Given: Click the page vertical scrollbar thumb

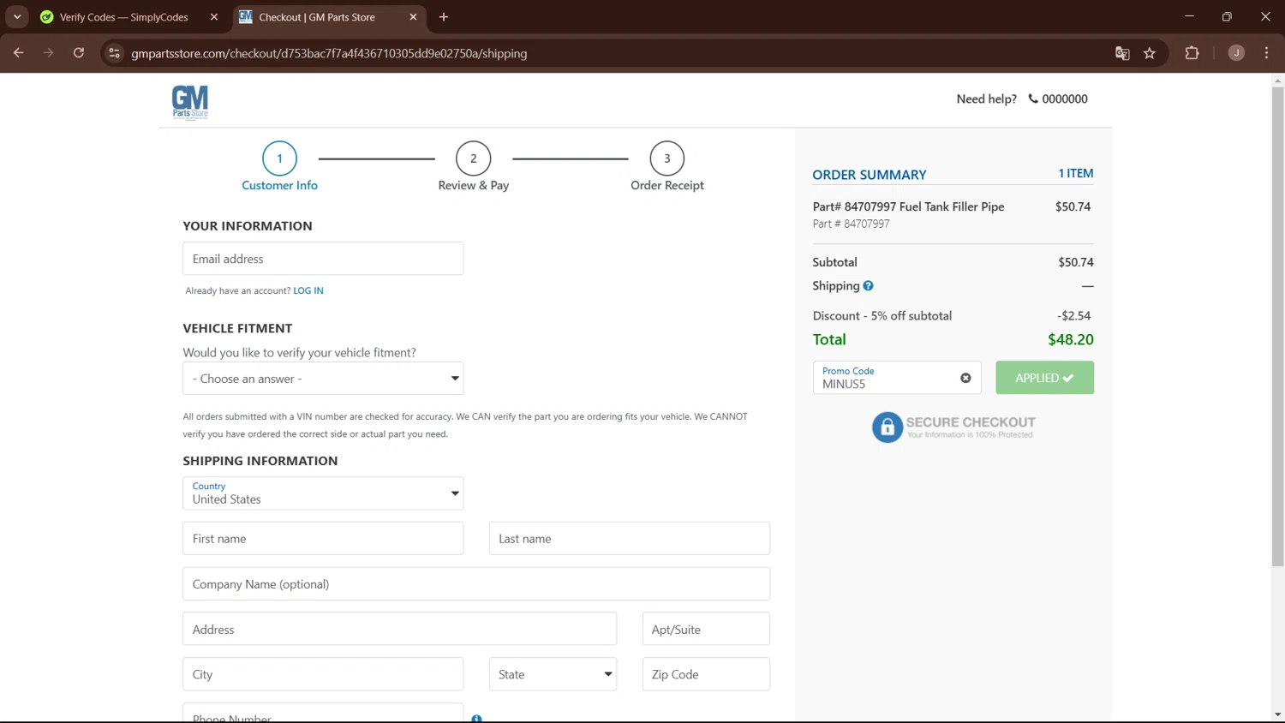Looking at the screenshot, I should coord(1277,326).
